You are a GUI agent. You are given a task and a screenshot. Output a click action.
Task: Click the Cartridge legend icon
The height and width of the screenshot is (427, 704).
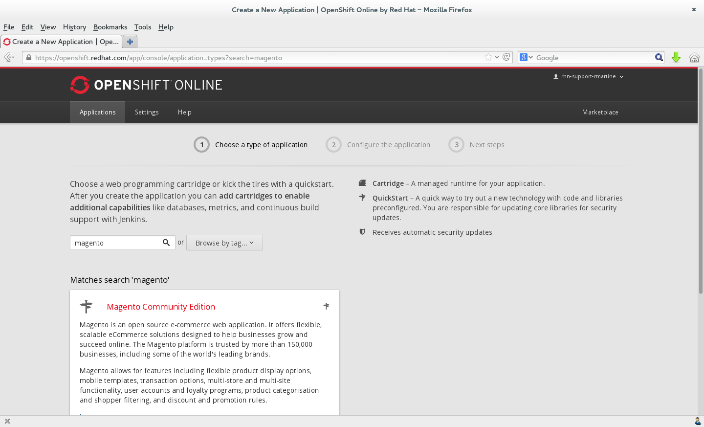(x=362, y=183)
